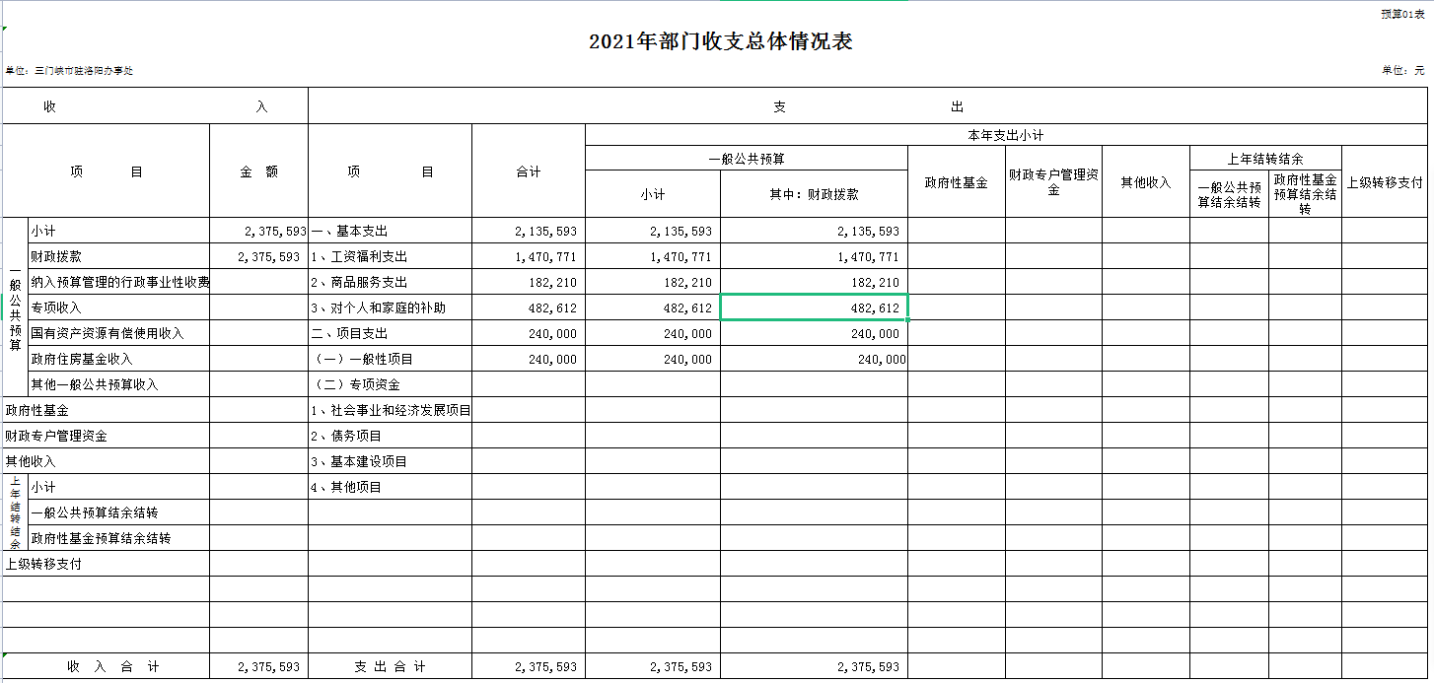Select the item "（一）一般性项目"
Viewport: 1434px width, 683px height.
[363, 359]
